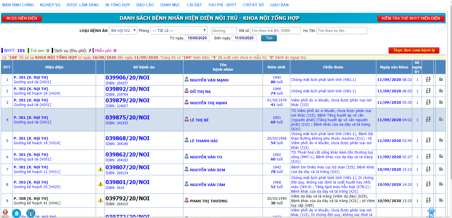Click warning icon beside record 039807/20/NOI
The width and height of the screenshot is (452, 218).
101,169
